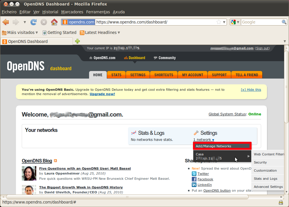This screenshot has height=207, width=289.
Task: Click the Getting Started bookmark
Action: [x=59, y=32]
